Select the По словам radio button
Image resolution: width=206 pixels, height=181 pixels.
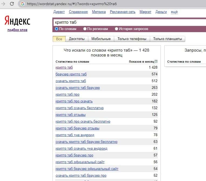(57, 29)
